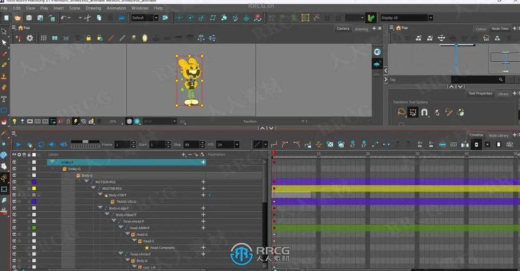Select the Brush tool in the left toolbar

(4, 54)
